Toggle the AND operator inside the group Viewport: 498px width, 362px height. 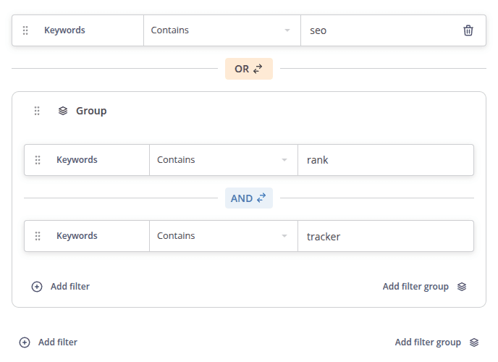tap(249, 198)
